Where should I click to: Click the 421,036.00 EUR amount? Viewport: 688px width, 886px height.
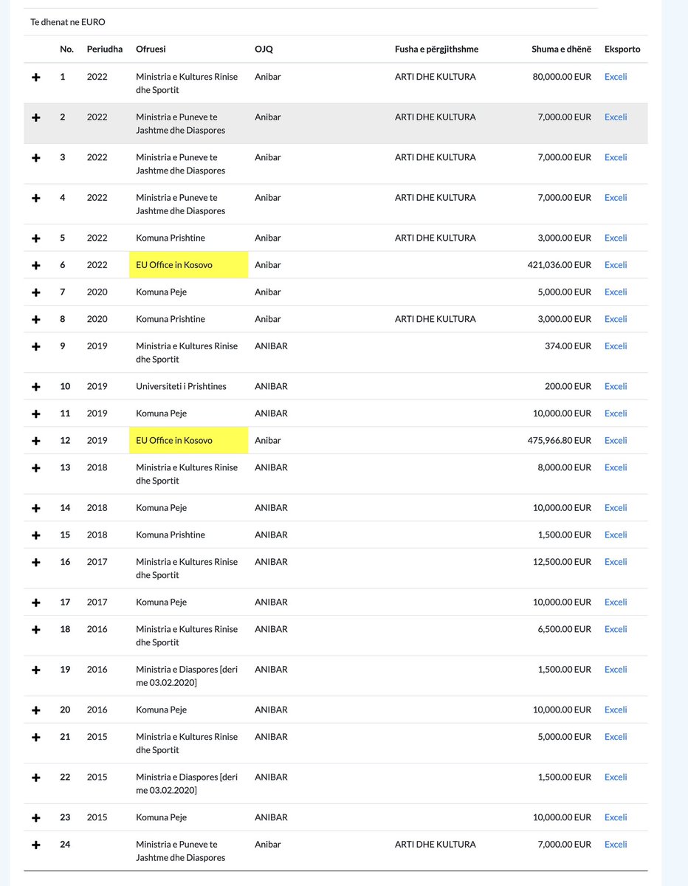(x=560, y=265)
